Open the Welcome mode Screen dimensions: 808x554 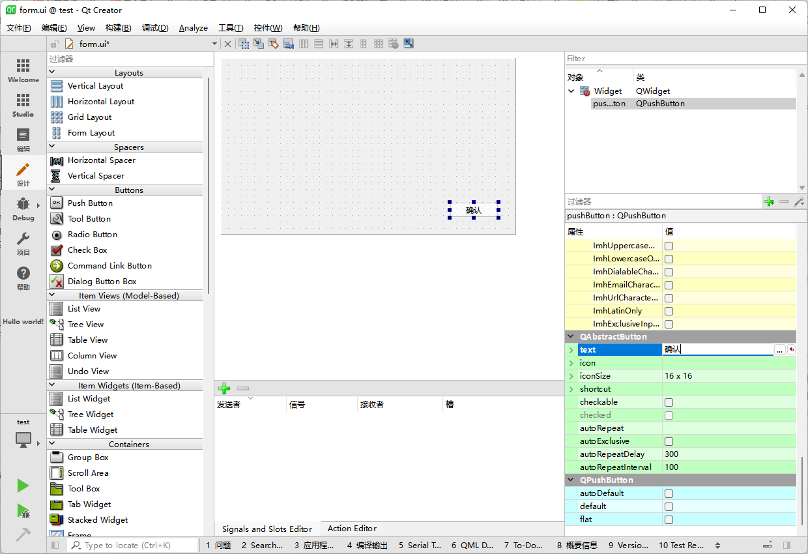pyautogui.click(x=23, y=71)
